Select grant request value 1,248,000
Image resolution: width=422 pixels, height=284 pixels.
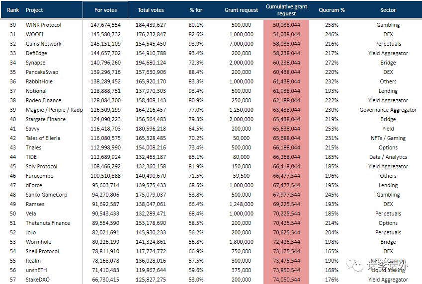click(241, 204)
